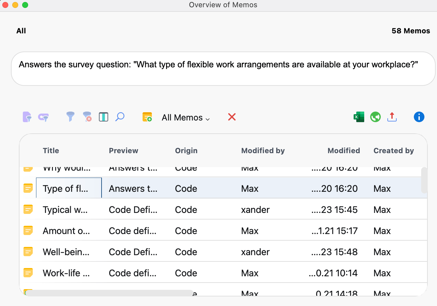The height and width of the screenshot is (306, 437).
Task: Click the activated documents filter icon
Action: pyautogui.click(x=27, y=117)
